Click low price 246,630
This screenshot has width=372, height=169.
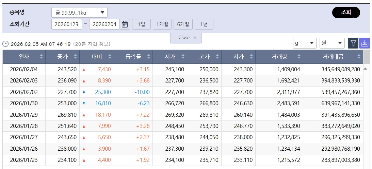coord(243,104)
